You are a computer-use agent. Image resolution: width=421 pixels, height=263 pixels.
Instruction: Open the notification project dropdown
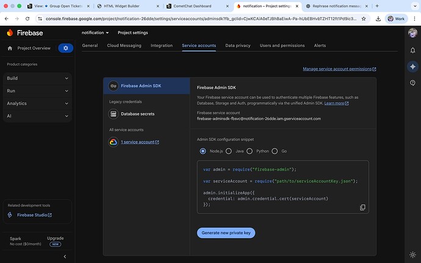[95, 32]
